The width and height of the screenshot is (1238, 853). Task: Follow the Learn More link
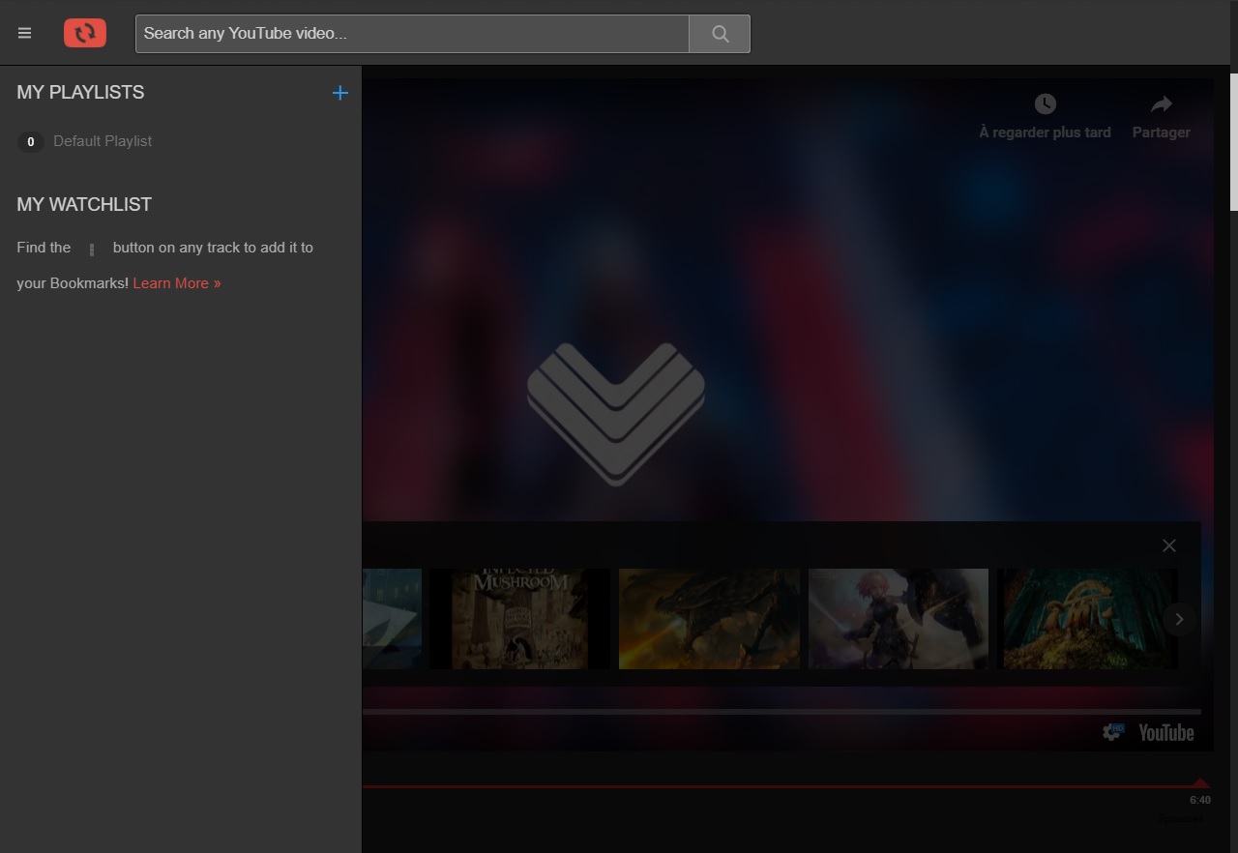(177, 283)
